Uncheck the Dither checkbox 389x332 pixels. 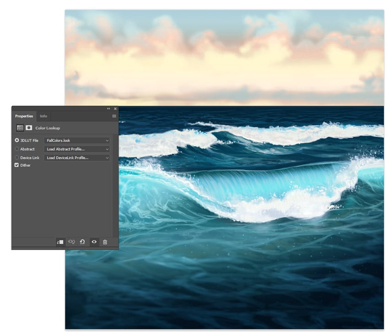16,165
